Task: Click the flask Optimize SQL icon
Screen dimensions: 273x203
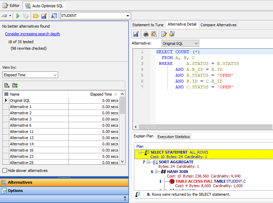Action: coord(172,34)
